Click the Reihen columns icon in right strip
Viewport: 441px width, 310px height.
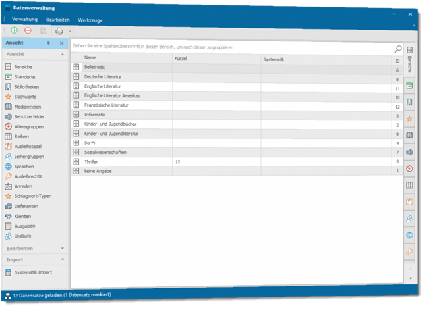click(x=409, y=186)
